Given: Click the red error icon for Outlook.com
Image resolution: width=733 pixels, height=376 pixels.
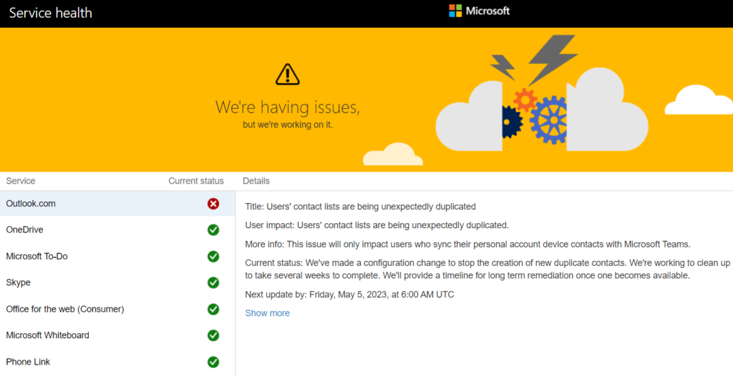Looking at the screenshot, I should click(213, 204).
